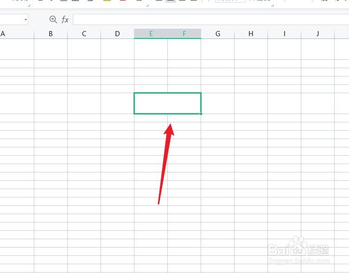
Task: Select the highlighted column F header
Action: point(184,34)
